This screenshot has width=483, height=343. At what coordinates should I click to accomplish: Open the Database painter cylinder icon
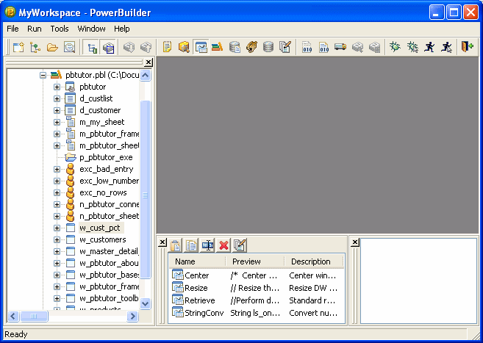pos(268,47)
